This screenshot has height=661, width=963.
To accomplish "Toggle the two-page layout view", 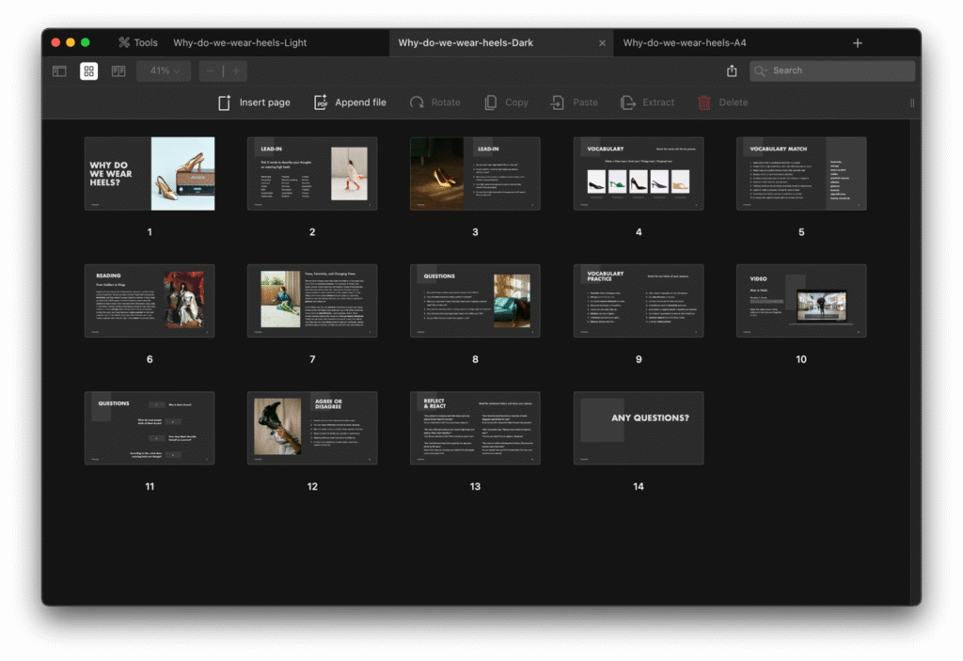I will pos(118,71).
